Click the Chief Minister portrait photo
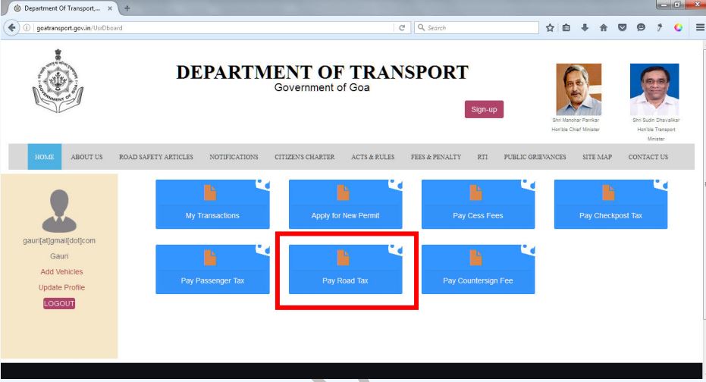Screen dimensions: 706x382 pyautogui.click(x=579, y=89)
